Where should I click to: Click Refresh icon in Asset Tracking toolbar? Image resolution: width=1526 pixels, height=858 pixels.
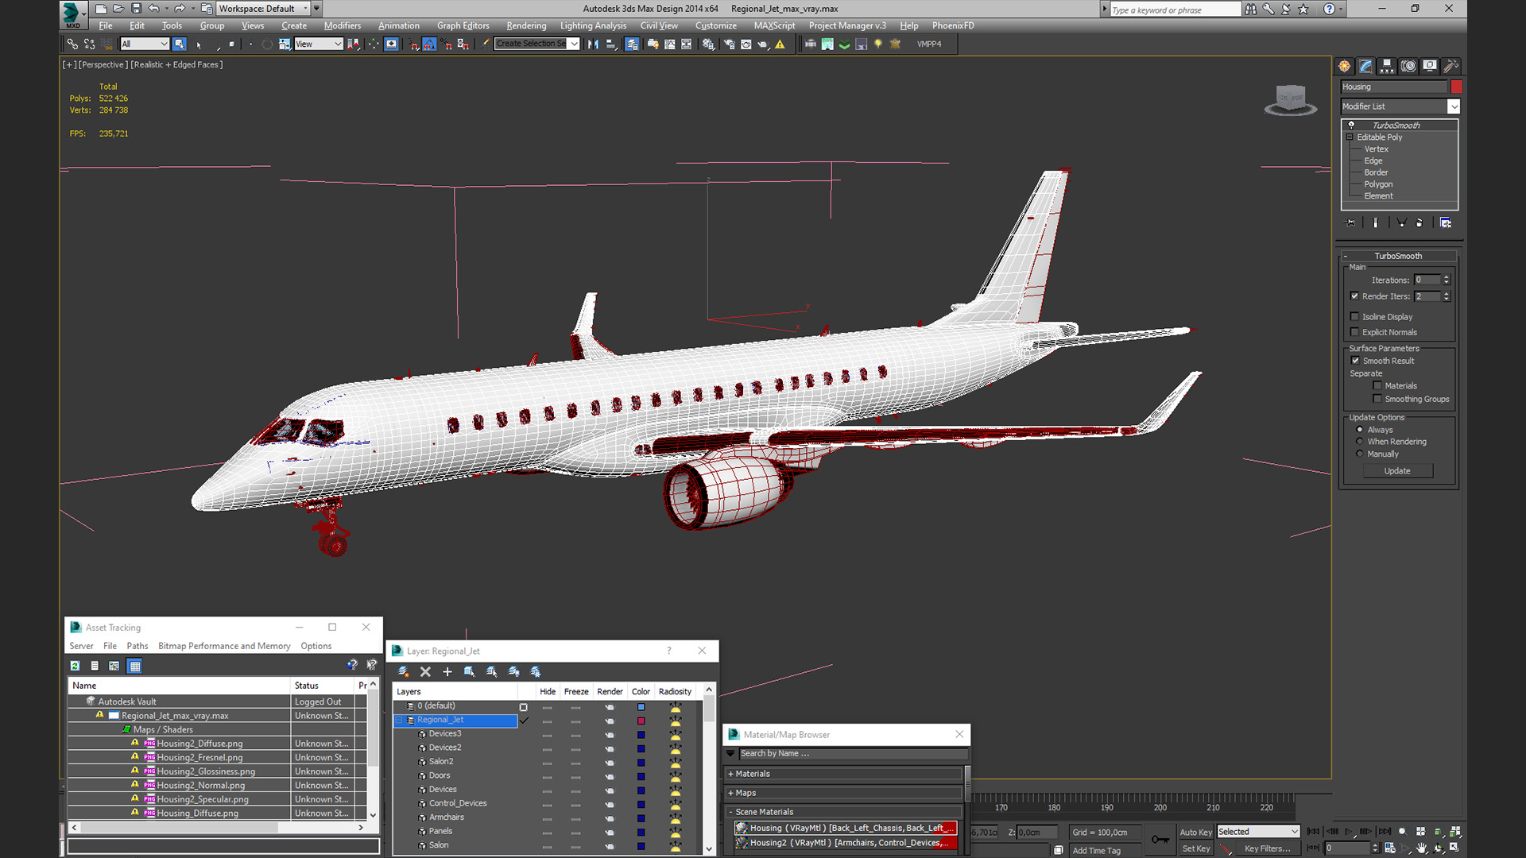(x=75, y=666)
